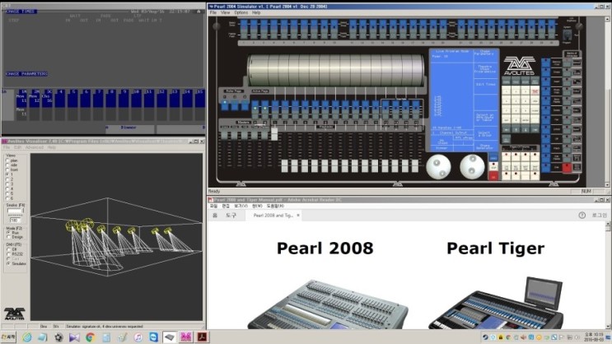The height and width of the screenshot is (344, 612).
Task: Open 파일 menu in Acrobat Reader
Action: [x=213, y=206]
